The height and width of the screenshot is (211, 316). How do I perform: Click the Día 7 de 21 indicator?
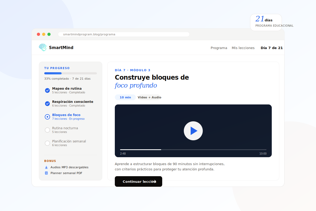pyautogui.click(x=272, y=48)
